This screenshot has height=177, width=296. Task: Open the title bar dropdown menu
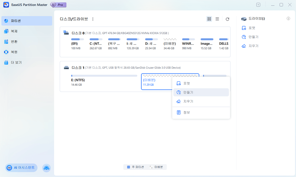[258, 5]
